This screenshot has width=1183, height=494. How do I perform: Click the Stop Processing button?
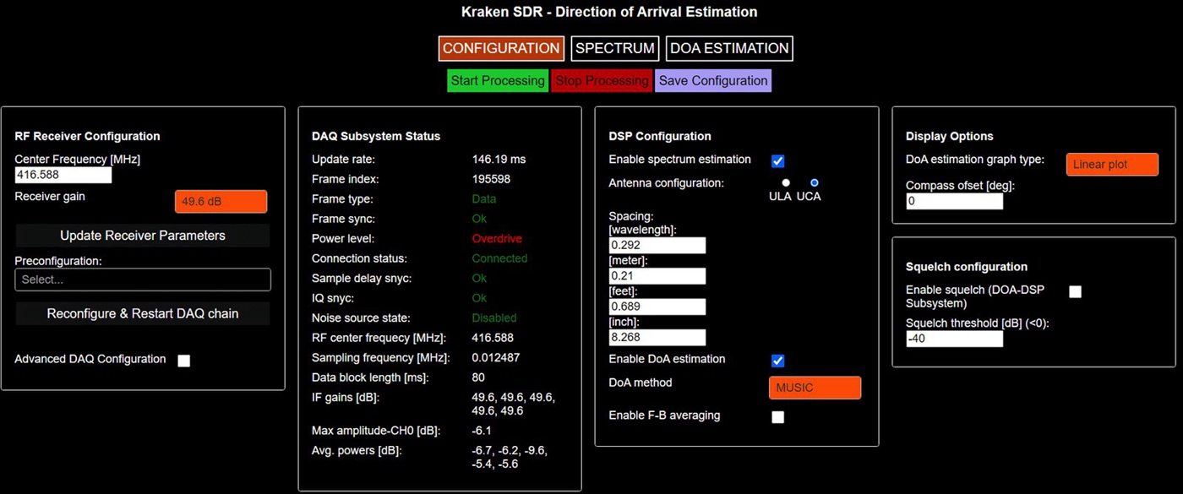click(602, 81)
